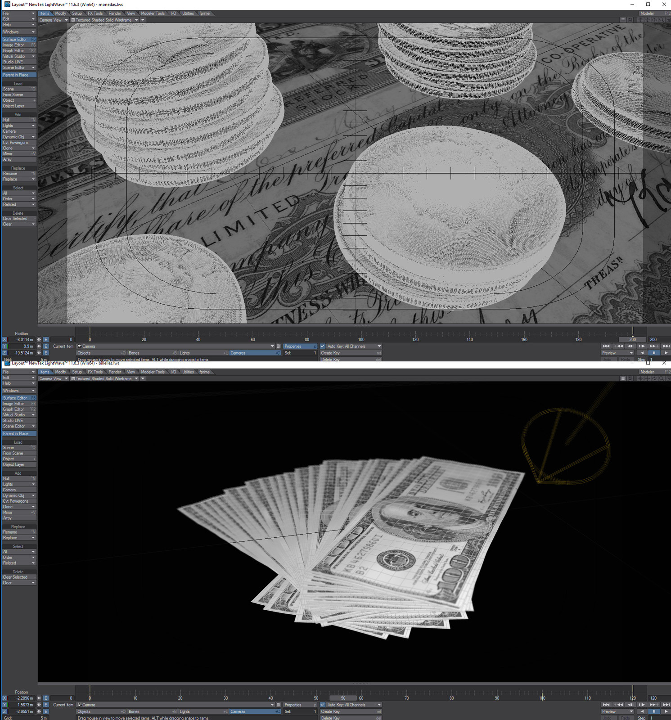Expand Auto Key All Channels dropdown in billelles.lws
Viewport: 671px width, 720px height.
[354, 705]
